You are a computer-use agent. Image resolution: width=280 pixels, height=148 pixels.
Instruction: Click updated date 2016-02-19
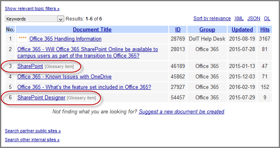[x=242, y=87]
